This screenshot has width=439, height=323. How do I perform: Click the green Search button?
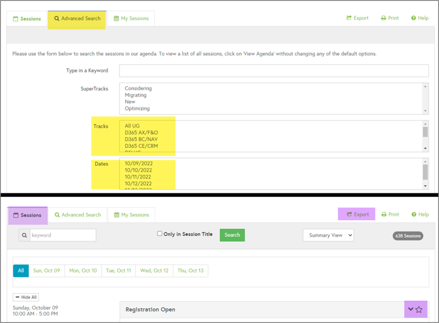[232, 235]
